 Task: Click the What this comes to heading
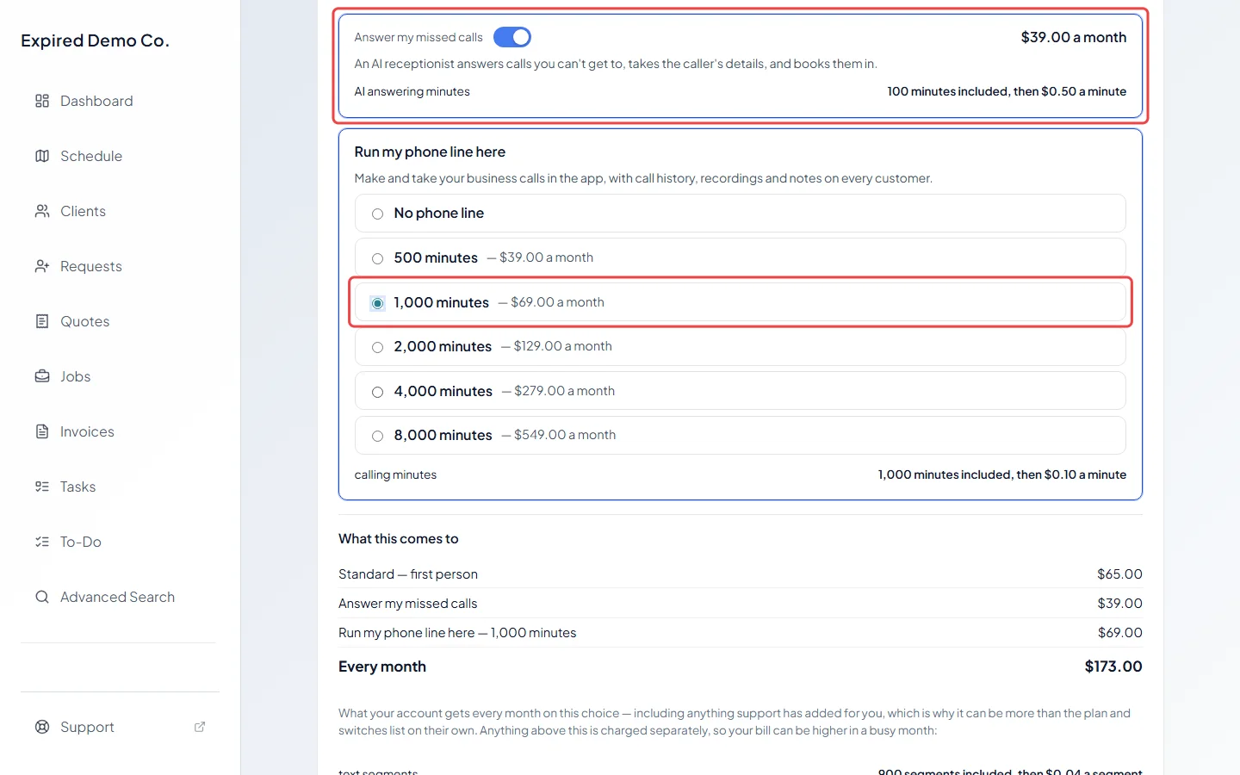[398, 539]
